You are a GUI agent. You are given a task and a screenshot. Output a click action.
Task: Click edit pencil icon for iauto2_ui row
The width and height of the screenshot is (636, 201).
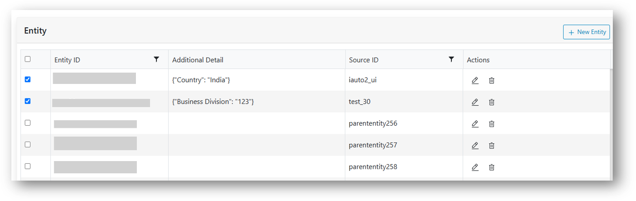pos(475,80)
